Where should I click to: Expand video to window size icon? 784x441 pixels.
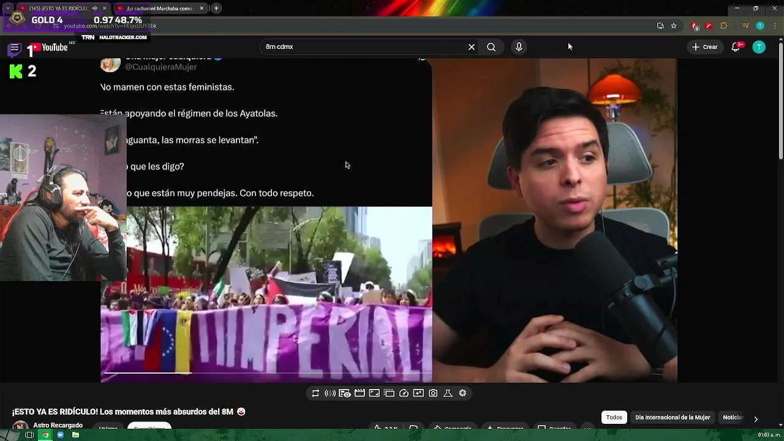tap(374, 393)
